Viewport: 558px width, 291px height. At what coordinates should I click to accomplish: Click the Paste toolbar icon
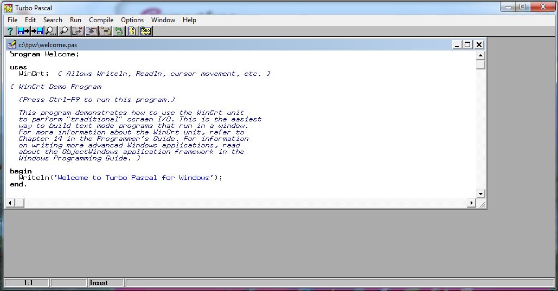point(105,31)
